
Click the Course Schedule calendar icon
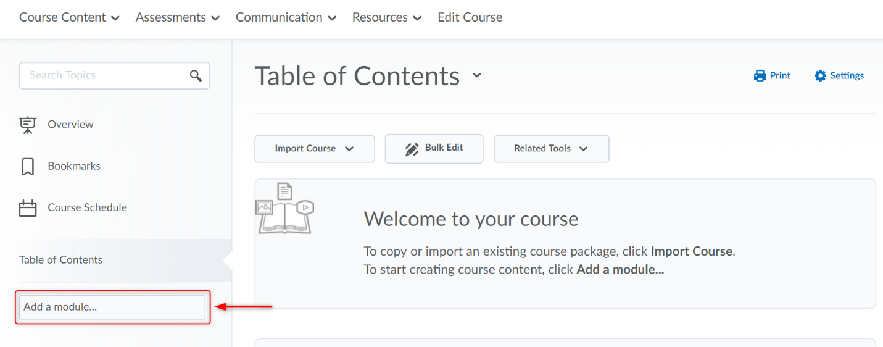click(28, 208)
